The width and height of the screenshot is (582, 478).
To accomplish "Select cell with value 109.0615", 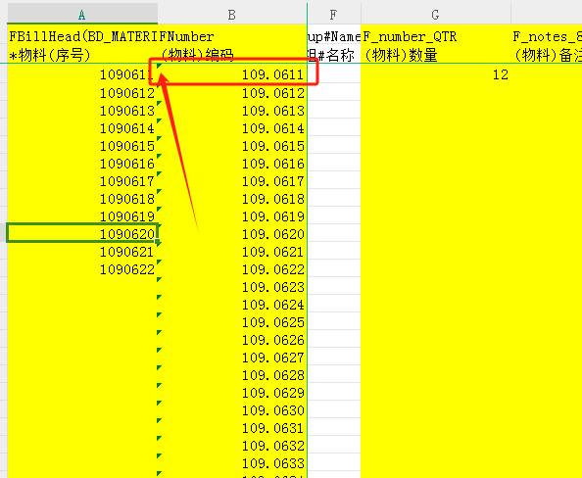I will point(232,146).
